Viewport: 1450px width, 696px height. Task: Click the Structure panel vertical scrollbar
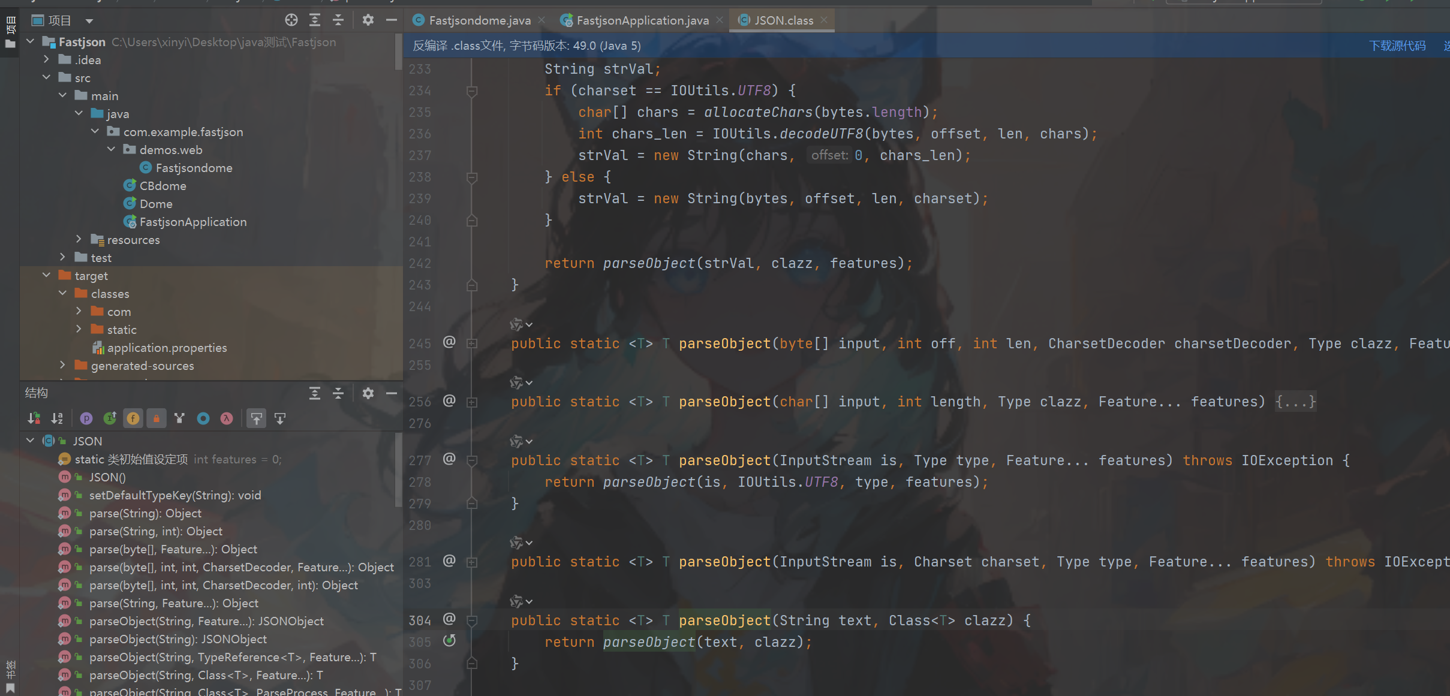(x=399, y=471)
